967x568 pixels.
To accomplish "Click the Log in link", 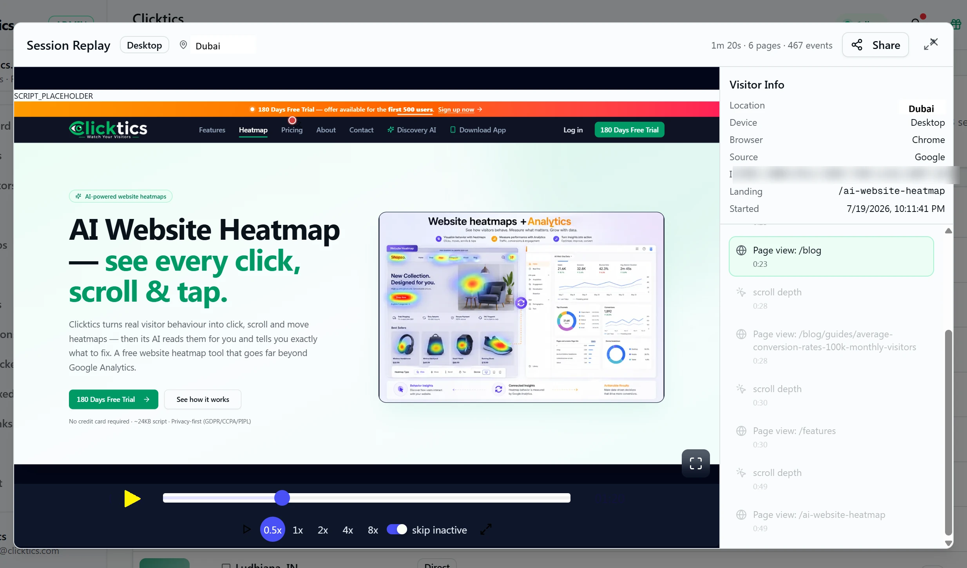I will tap(573, 130).
